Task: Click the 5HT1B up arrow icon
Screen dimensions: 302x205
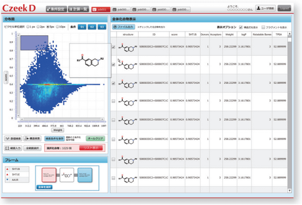Action: click(x=7, y=169)
